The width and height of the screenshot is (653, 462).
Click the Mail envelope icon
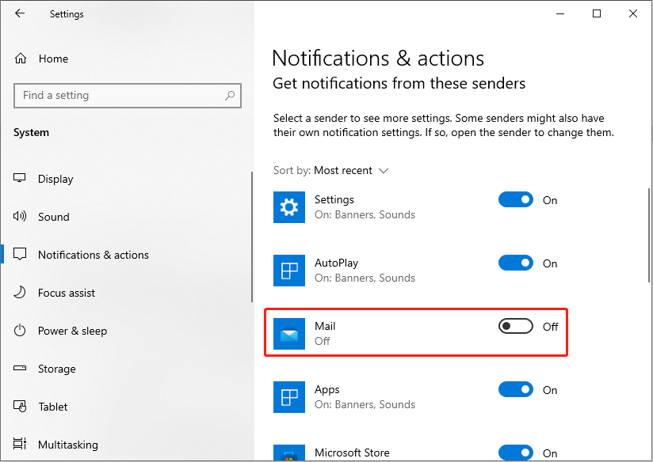click(x=289, y=334)
